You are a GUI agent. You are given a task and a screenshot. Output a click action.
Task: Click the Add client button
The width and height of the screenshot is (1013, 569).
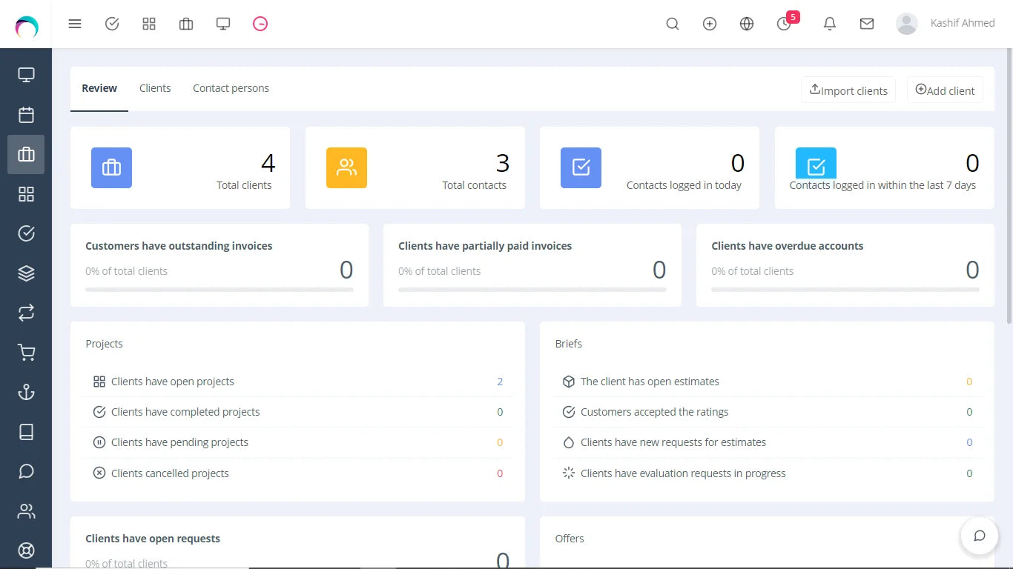pos(945,90)
